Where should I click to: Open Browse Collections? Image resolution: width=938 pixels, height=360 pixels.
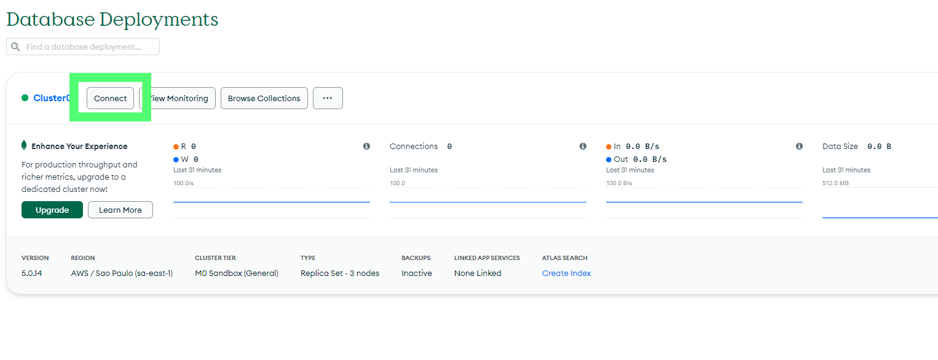point(264,98)
